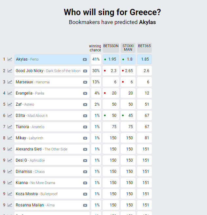Open the trend chart icon for Akylas
The width and height of the screenshot is (207, 215).
tap(10, 59)
